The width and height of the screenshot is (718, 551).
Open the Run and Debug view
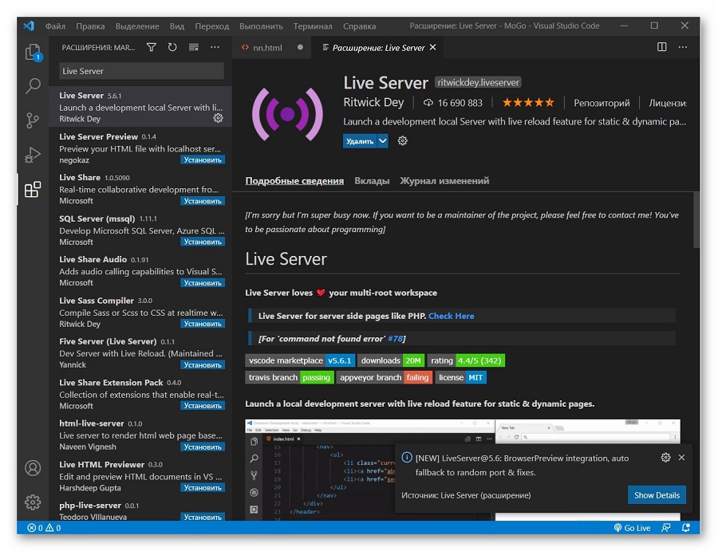33,155
